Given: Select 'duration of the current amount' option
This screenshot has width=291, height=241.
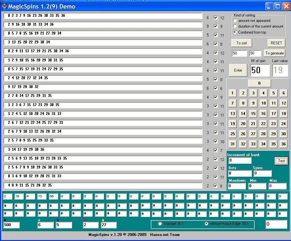Looking at the screenshot, I should pos(235,26).
